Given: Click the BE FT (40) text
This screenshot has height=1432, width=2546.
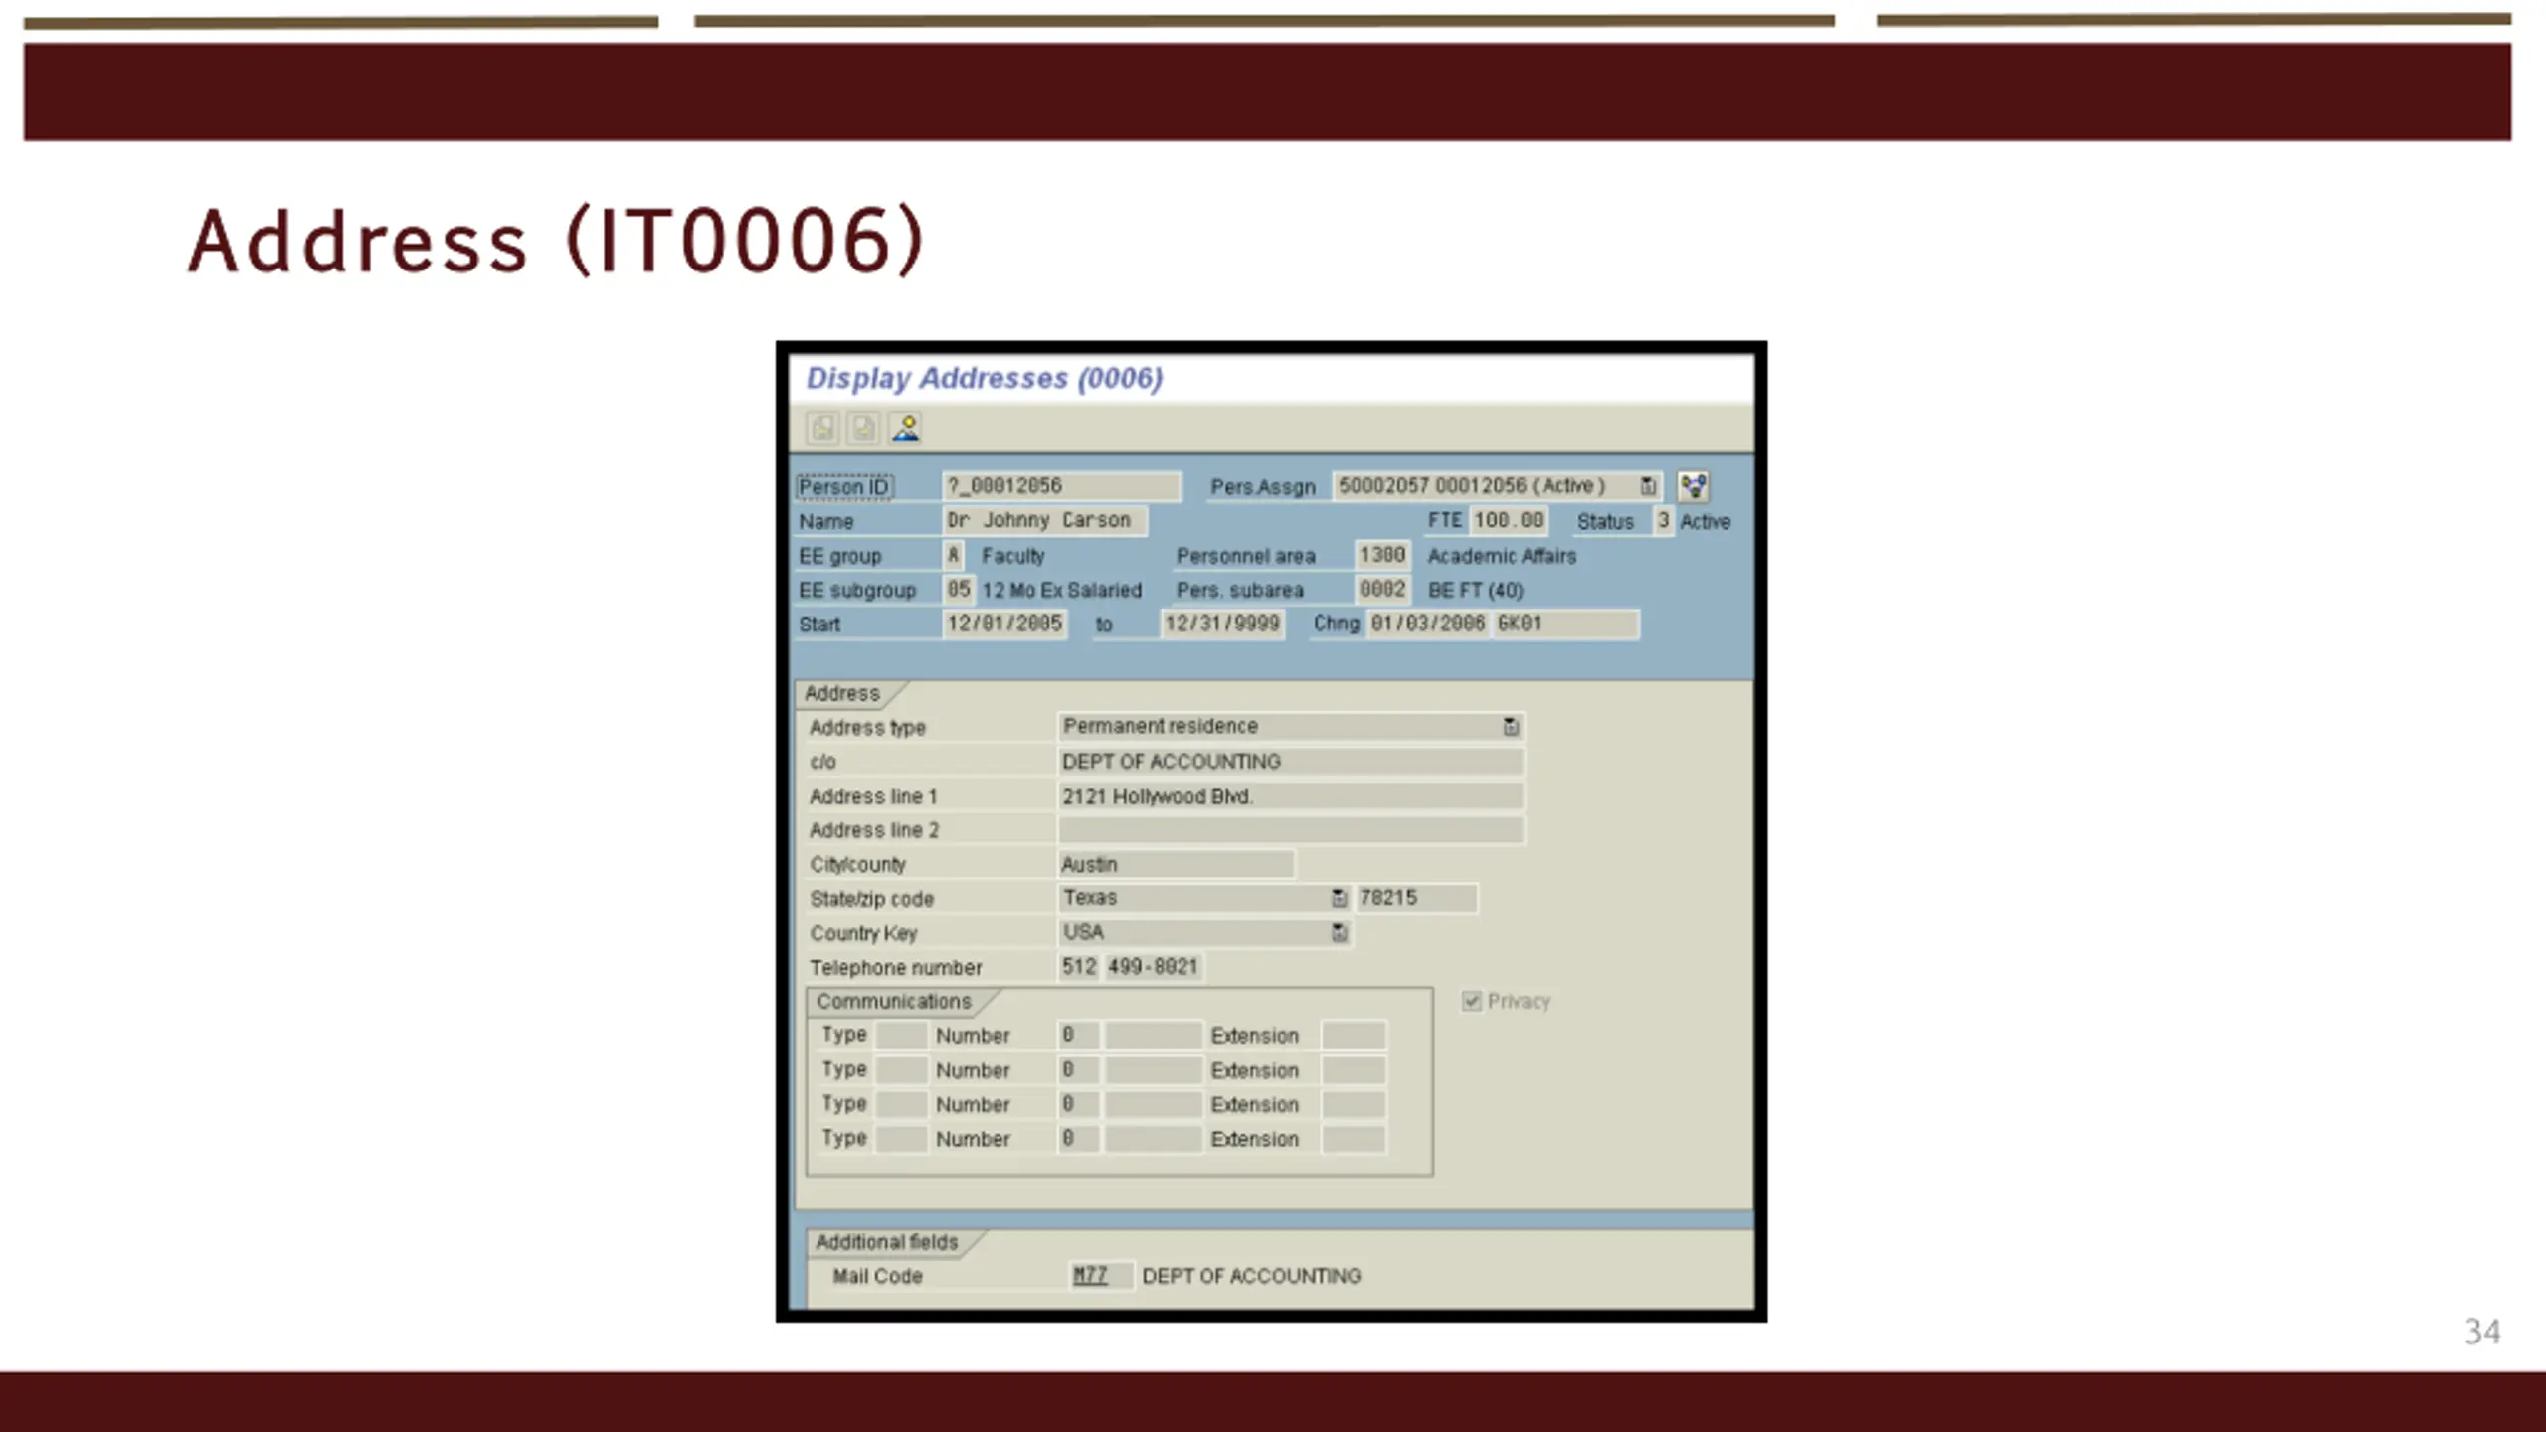Looking at the screenshot, I should (1475, 590).
